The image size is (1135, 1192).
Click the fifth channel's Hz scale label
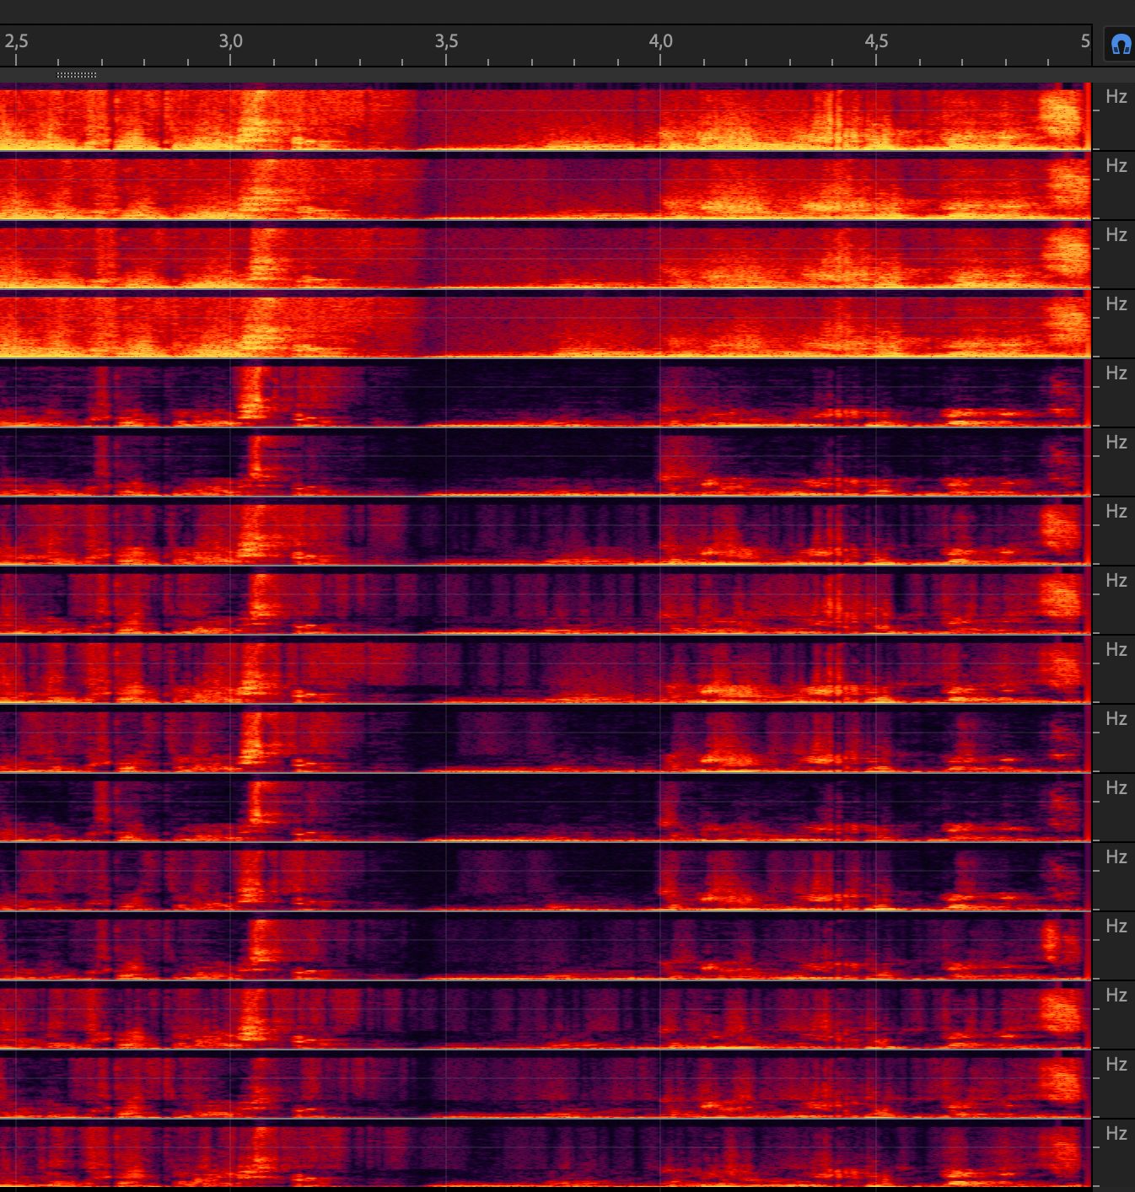[1116, 373]
